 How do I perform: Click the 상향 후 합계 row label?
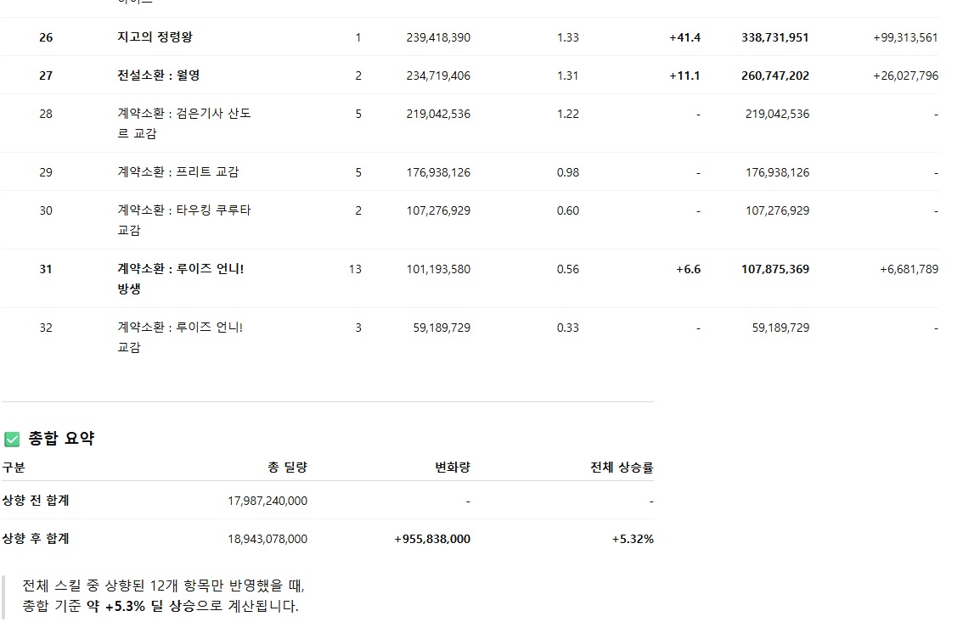(x=36, y=539)
